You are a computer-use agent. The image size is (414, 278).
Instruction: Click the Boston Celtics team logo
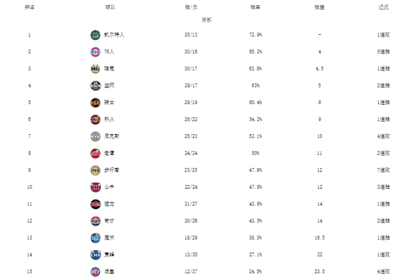[96, 35]
